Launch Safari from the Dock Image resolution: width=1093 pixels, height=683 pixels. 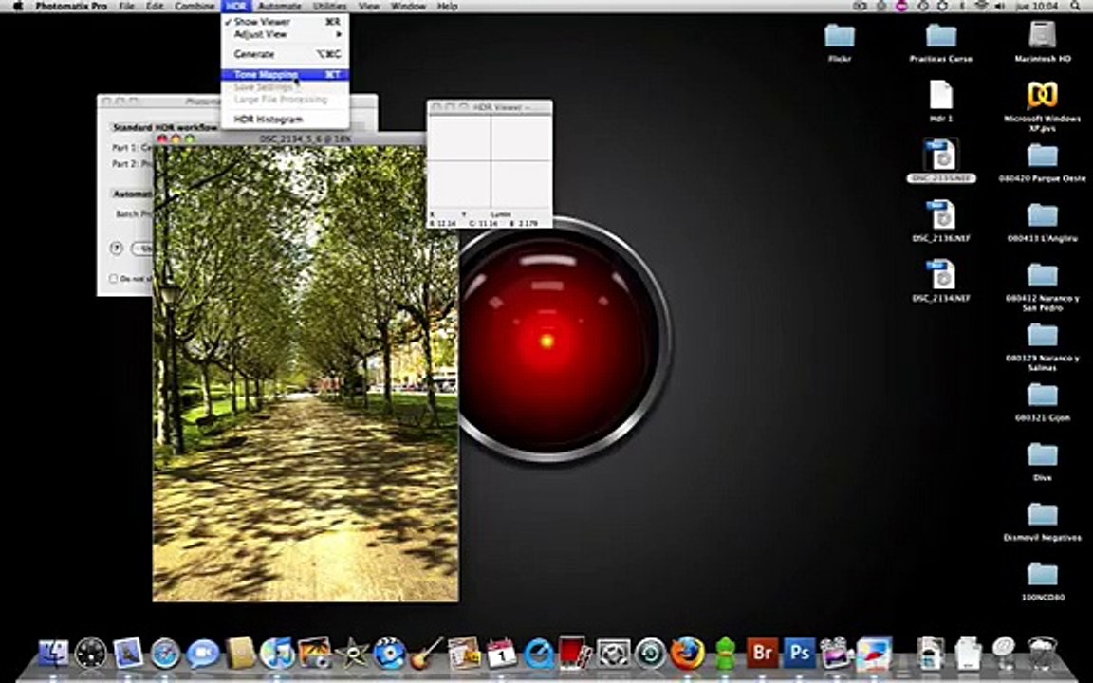tap(165, 654)
